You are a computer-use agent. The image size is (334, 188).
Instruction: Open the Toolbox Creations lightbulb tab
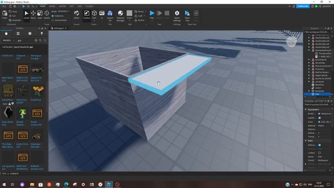coord(42,33)
